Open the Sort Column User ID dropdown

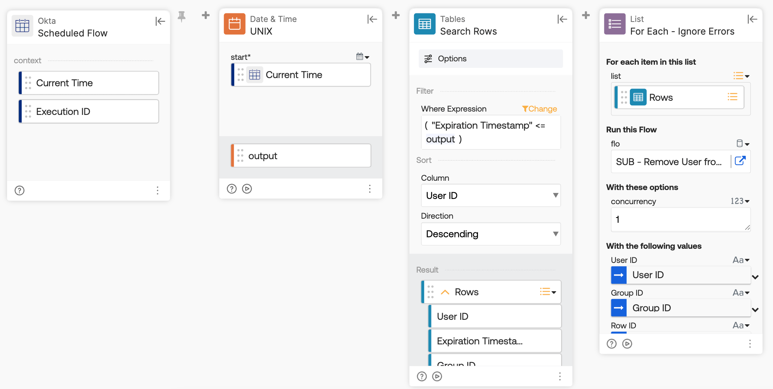[491, 196]
